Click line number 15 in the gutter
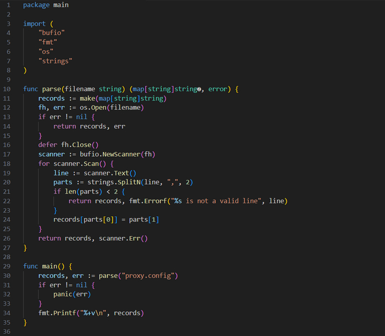Screen dimensions: 385x336 point(7,136)
